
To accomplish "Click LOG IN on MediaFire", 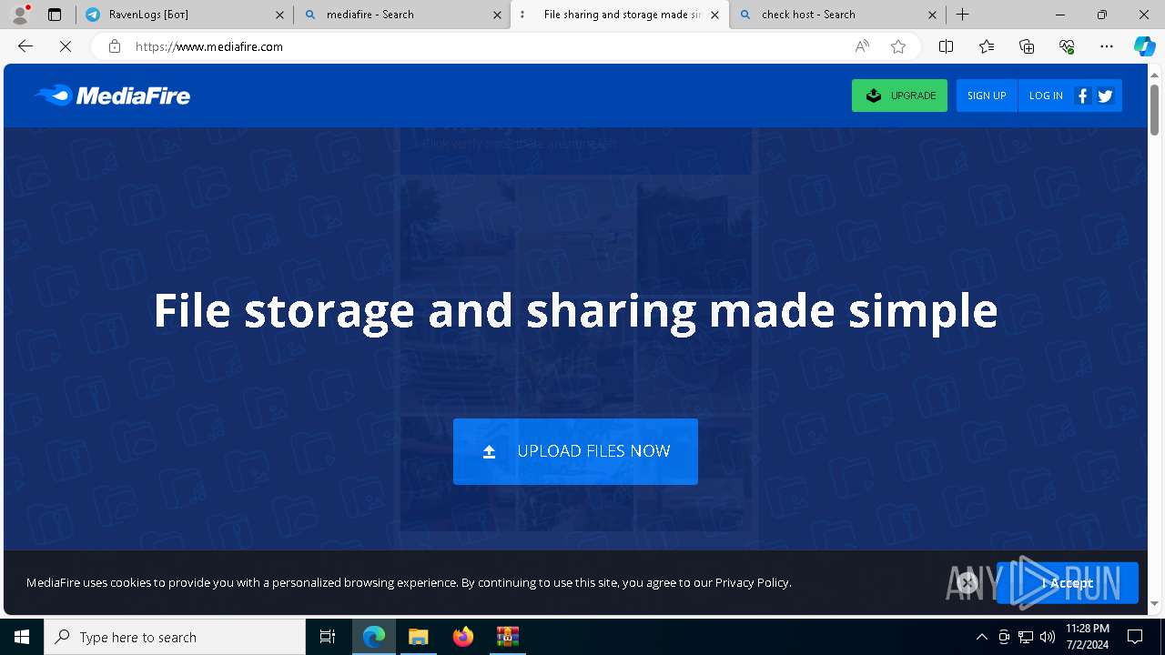I will coord(1046,96).
